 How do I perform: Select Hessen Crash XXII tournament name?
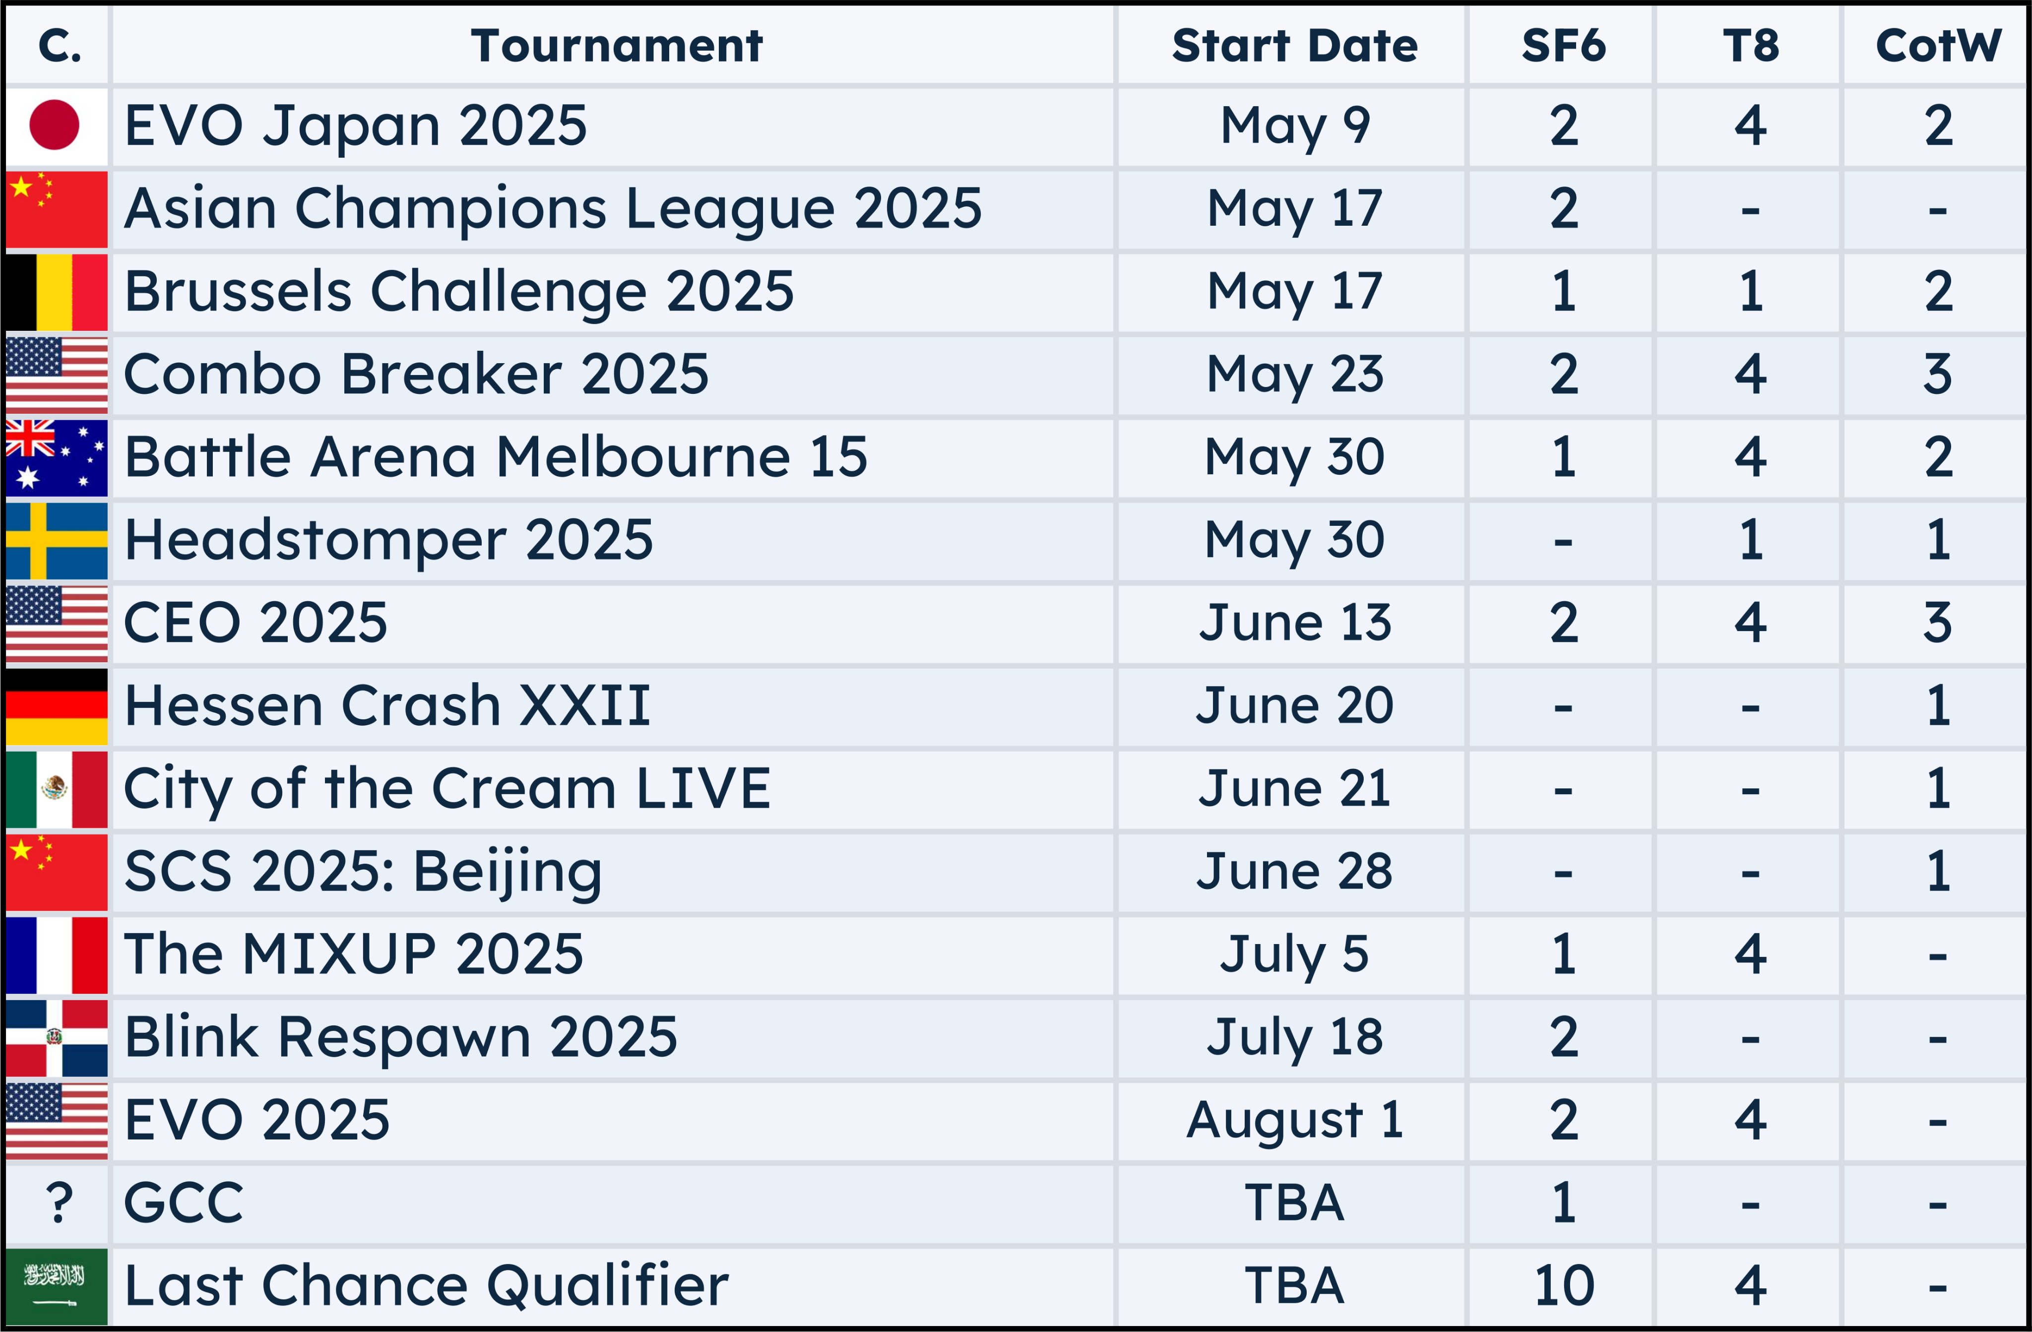[x=387, y=706]
